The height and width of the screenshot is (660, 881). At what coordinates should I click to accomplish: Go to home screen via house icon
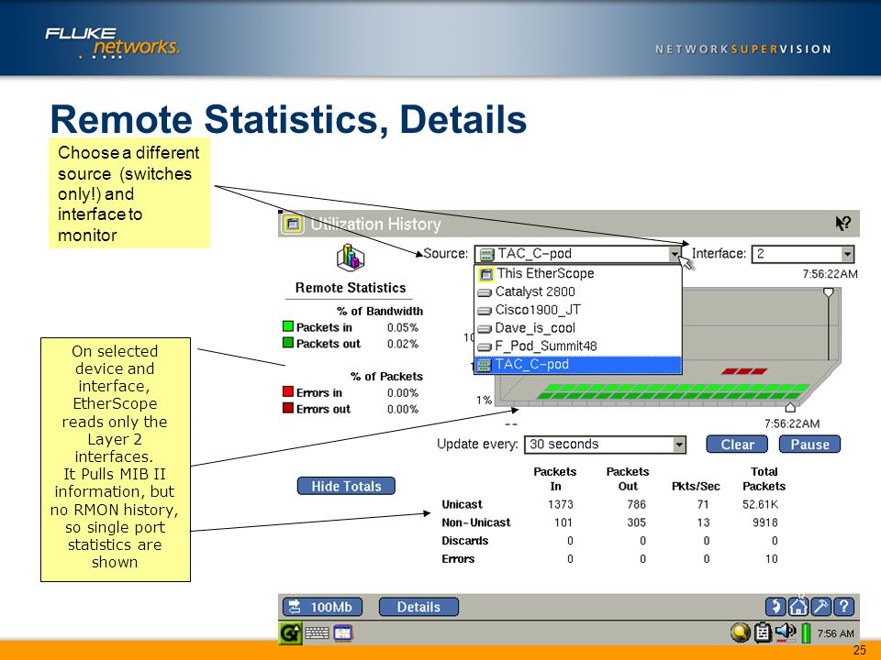pyautogui.click(x=797, y=607)
